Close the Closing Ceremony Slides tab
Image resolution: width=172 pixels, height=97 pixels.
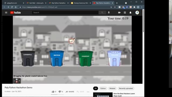tap(90, 3)
